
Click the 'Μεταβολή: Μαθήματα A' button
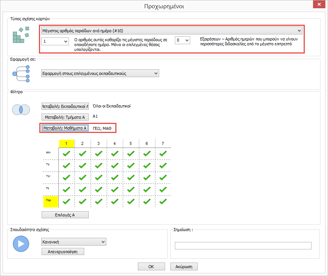65,128
